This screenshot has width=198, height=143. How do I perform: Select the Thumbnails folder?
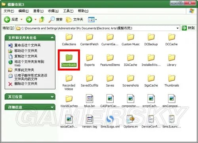point(171,81)
